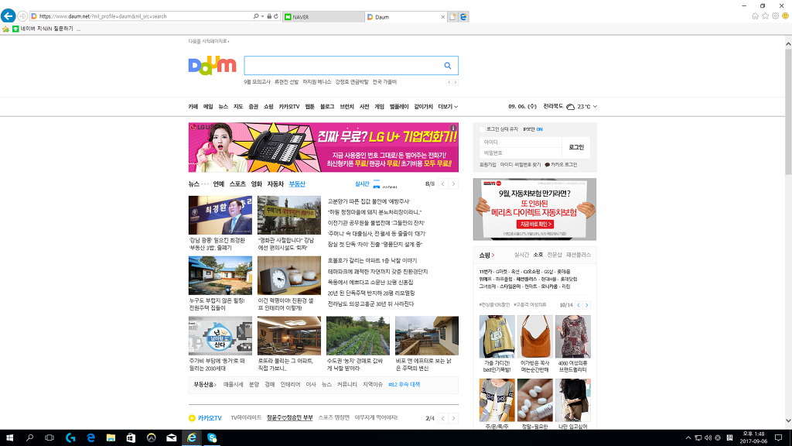Screen dimensions: 792x446
Task: Click the 아이디 input field
Action: (521, 142)
